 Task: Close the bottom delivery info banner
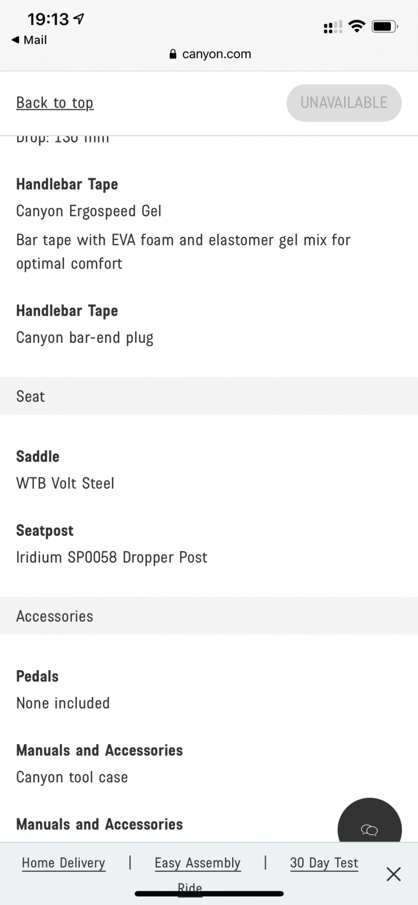pyautogui.click(x=394, y=874)
